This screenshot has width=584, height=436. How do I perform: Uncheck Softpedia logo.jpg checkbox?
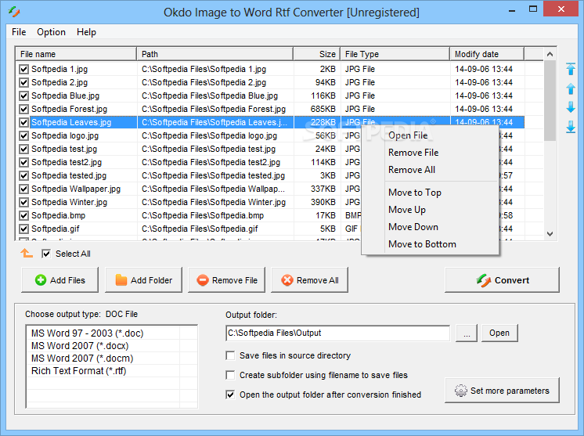tap(23, 136)
